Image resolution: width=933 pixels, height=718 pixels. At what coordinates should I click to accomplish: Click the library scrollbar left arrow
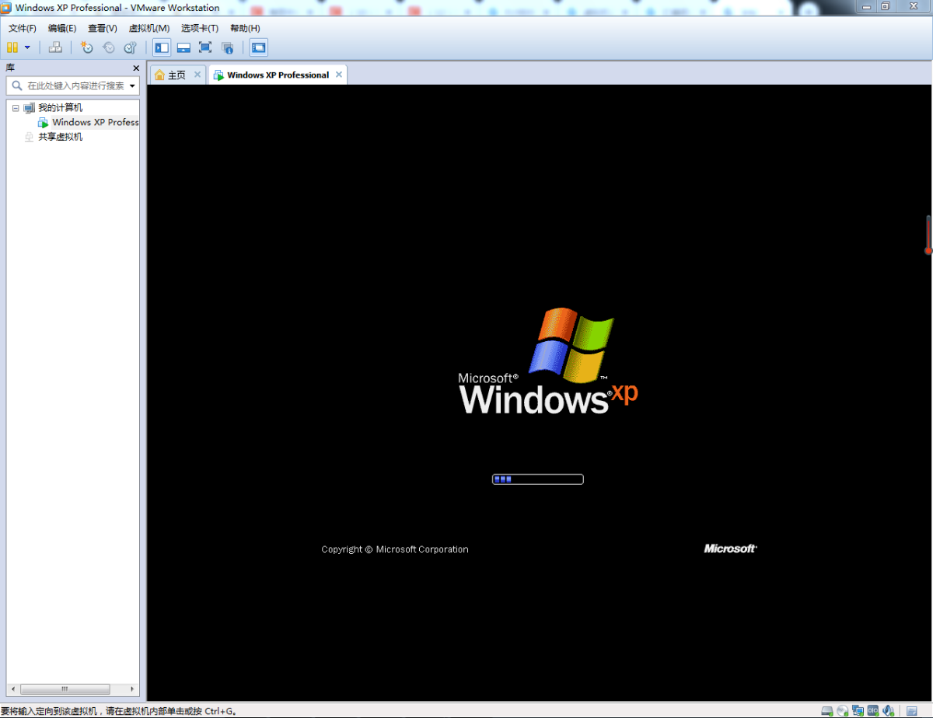[x=13, y=689]
